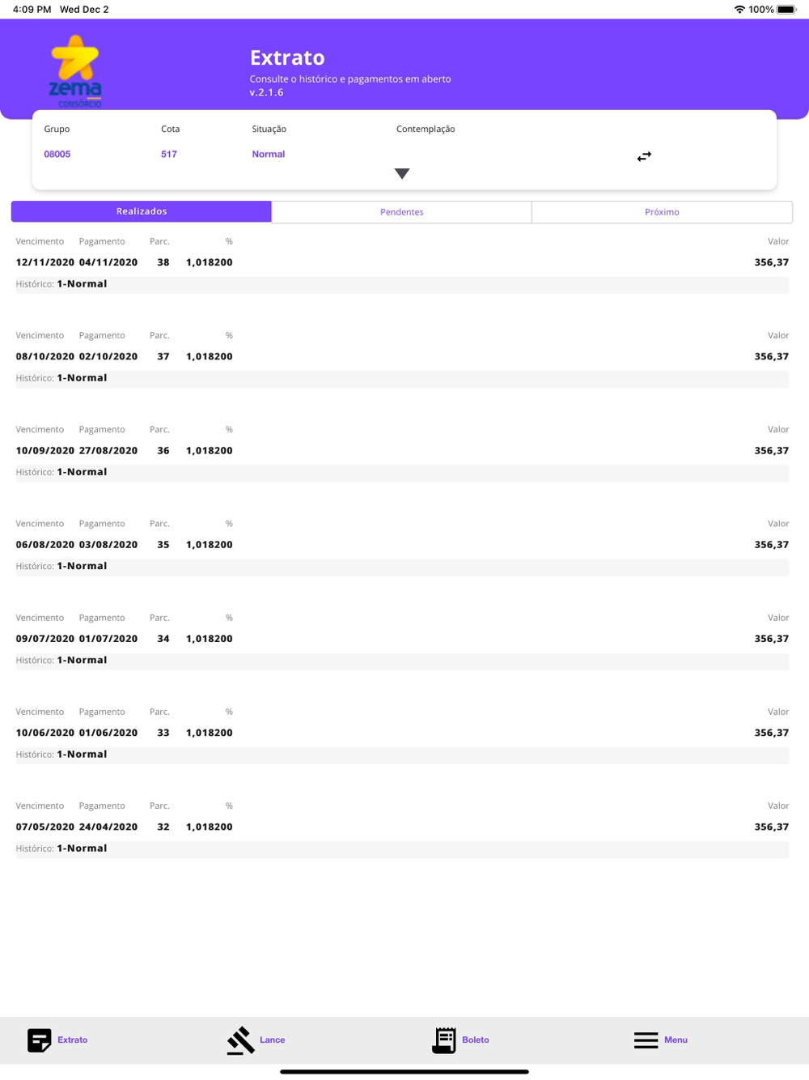Switch to the Pendentes tab
This screenshot has width=809, height=1080.
(402, 211)
